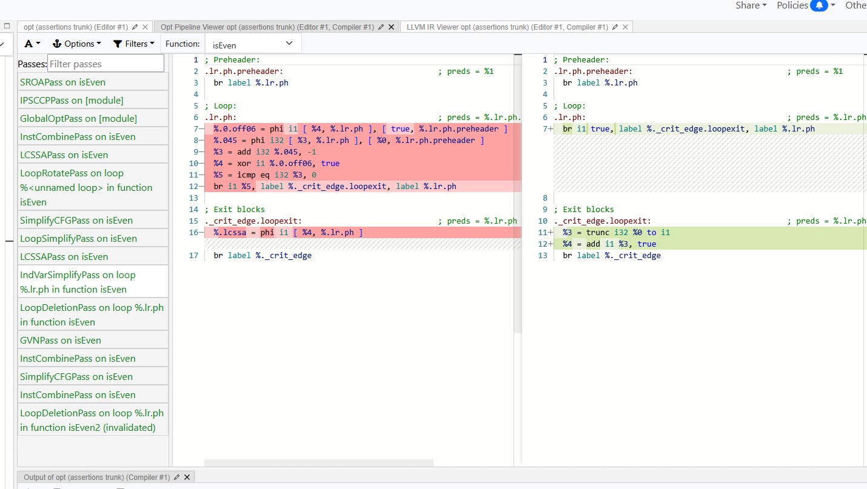Select the third InstCombinePass on isEven
This screenshot has height=489, width=867.
pos(93,395)
